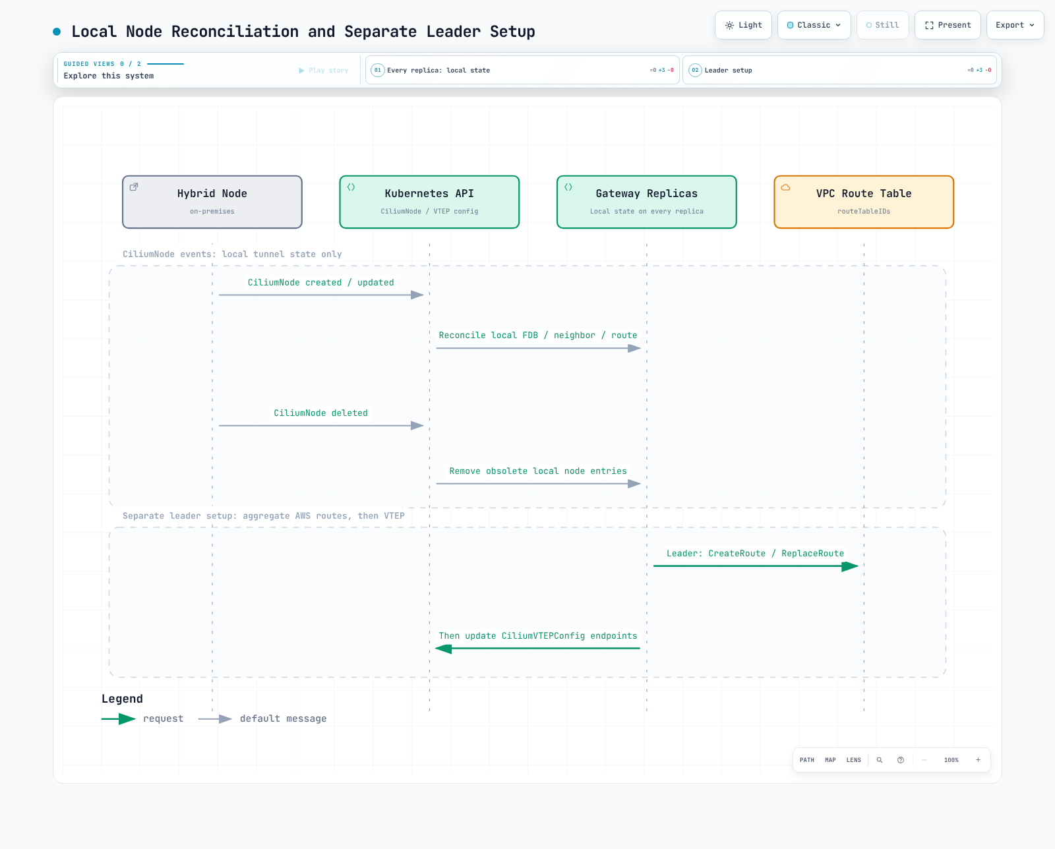This screenshot has width=1055, height=849.
Task: Open the Classic style dropdown
Action: coord(814,25)
